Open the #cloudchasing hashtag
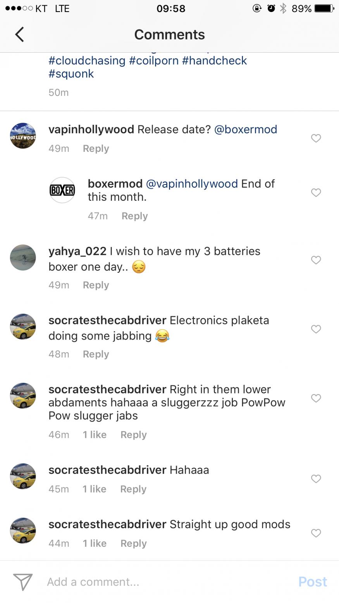 pyautogui.click(x=87, y=61)
